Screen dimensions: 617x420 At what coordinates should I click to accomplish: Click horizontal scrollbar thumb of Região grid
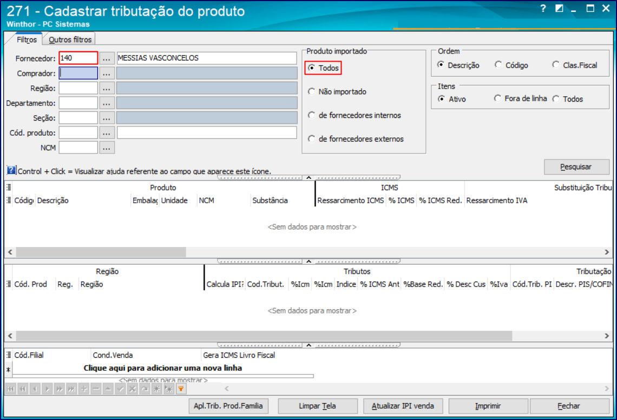[264, 336]
